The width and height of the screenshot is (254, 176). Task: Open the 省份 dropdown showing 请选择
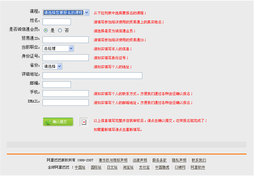point(52,66)
